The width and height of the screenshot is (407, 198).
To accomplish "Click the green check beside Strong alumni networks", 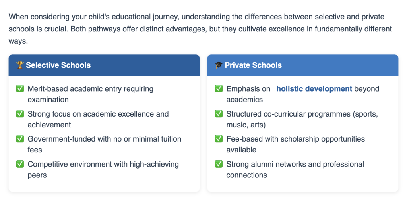I will pyautogui.click(x=219, y=164).
